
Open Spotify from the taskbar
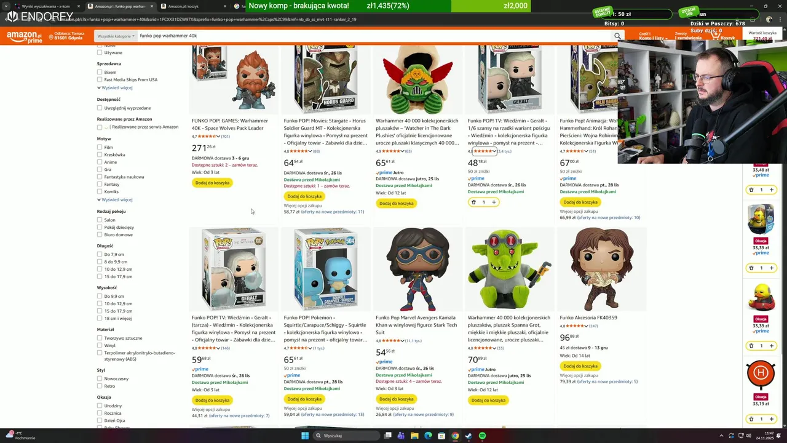[482, 436]
